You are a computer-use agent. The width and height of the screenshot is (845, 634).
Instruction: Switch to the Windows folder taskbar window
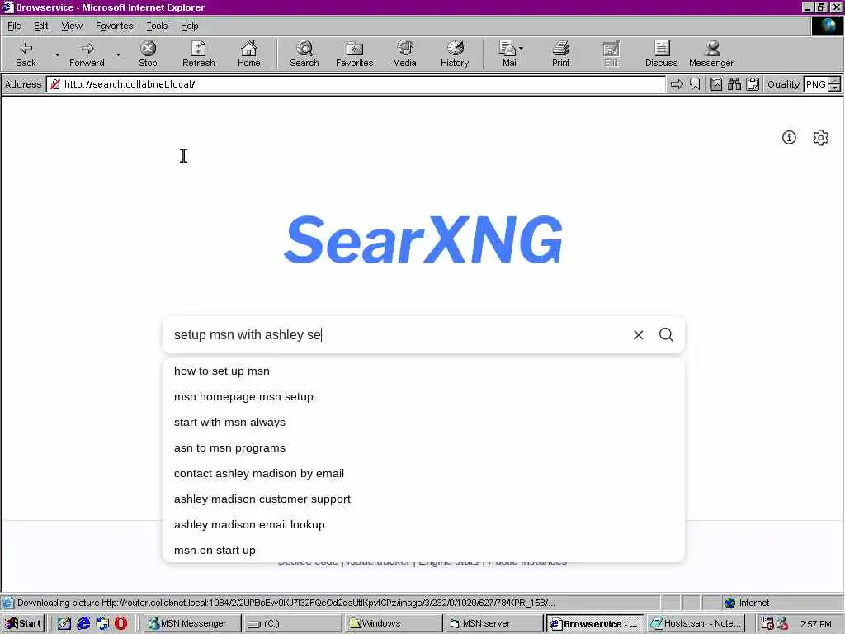point(393,623)
